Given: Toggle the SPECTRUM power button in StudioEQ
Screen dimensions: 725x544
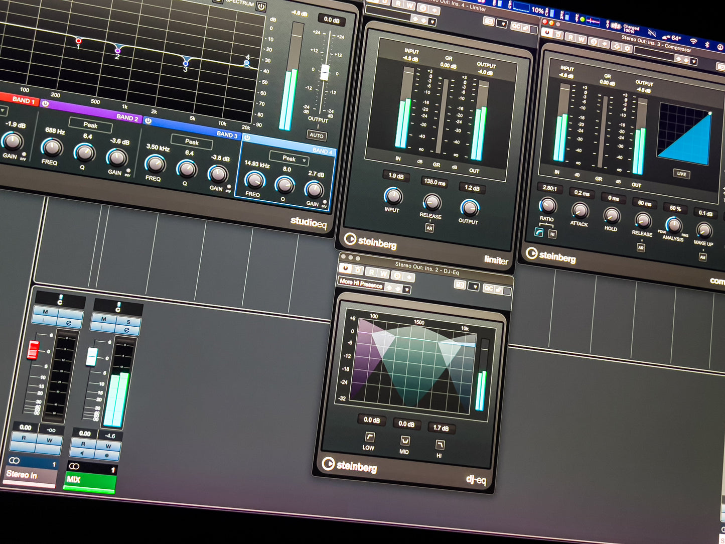Looking at the screenshot, I should coord(261,7).
